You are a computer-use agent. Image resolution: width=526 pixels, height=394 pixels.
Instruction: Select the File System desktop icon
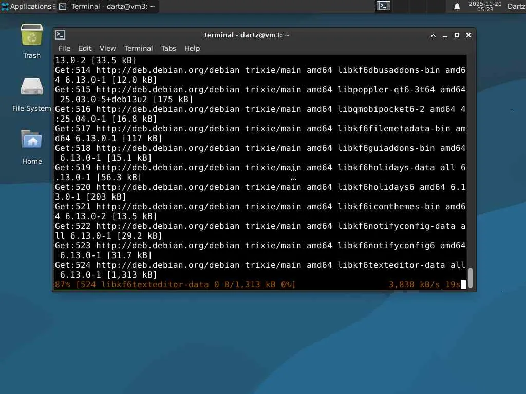click(32, 95)
